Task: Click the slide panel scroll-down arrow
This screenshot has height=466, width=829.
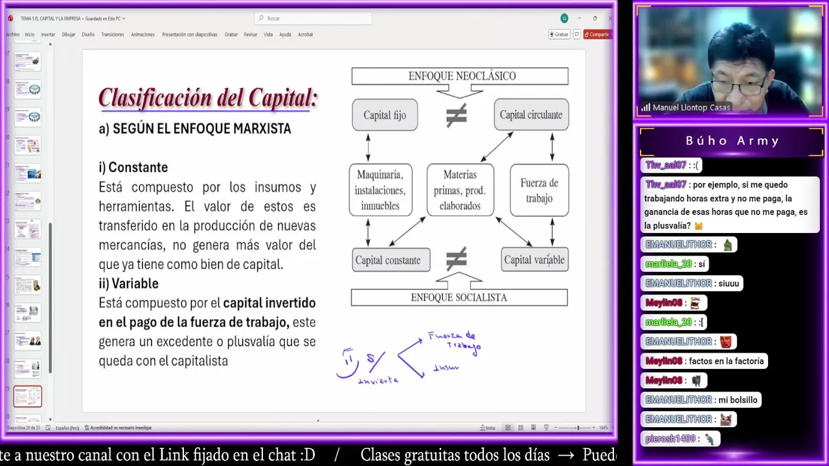Action: (50, 419)
